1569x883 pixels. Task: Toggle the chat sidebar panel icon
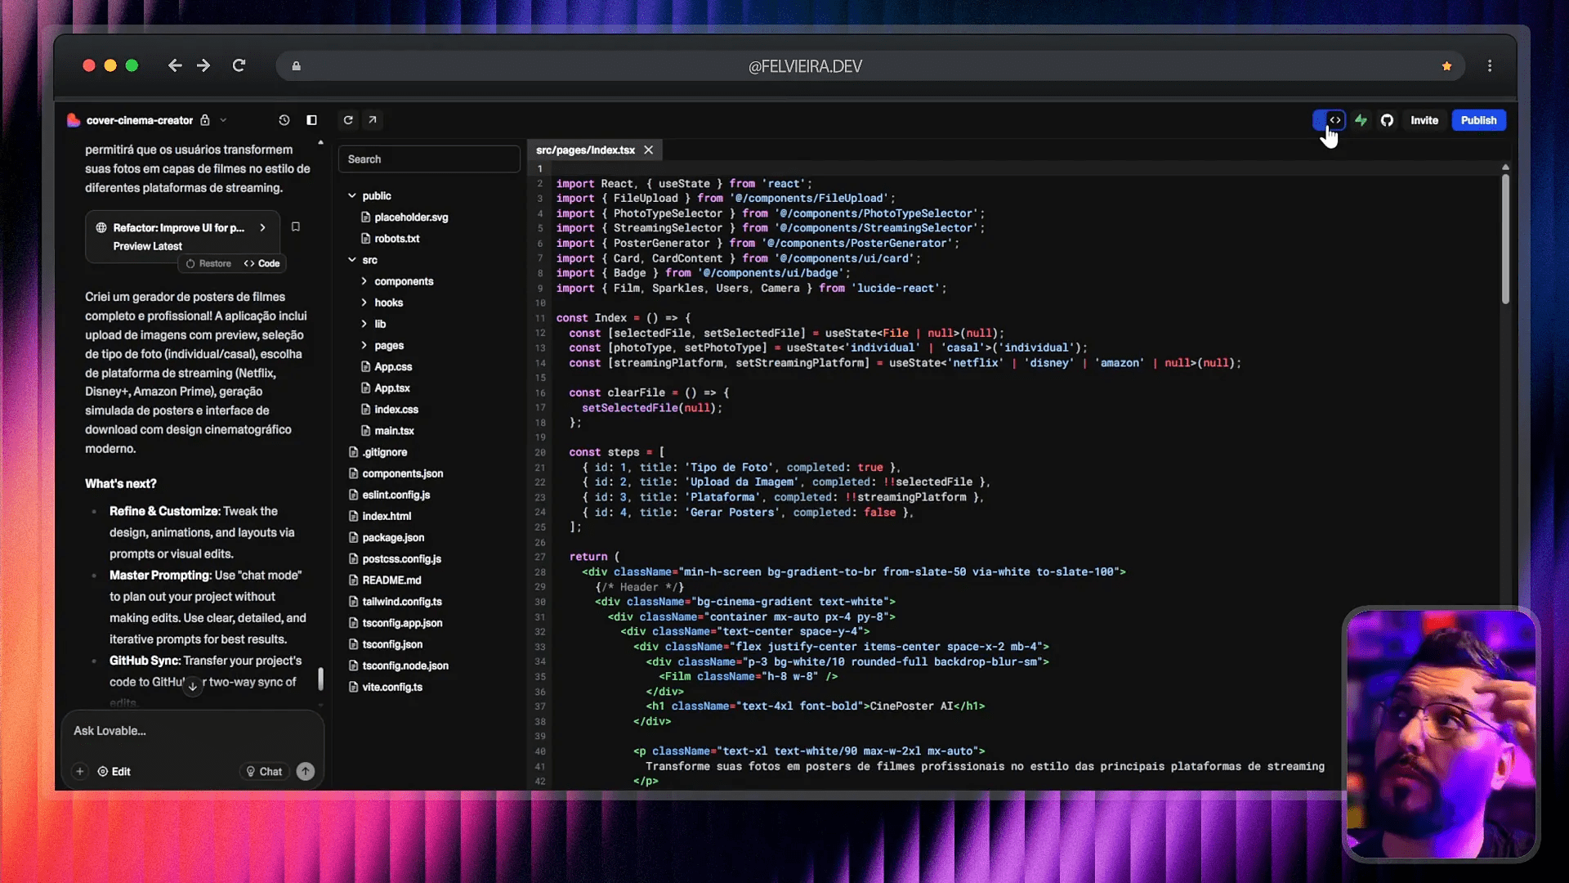[311, 120]
